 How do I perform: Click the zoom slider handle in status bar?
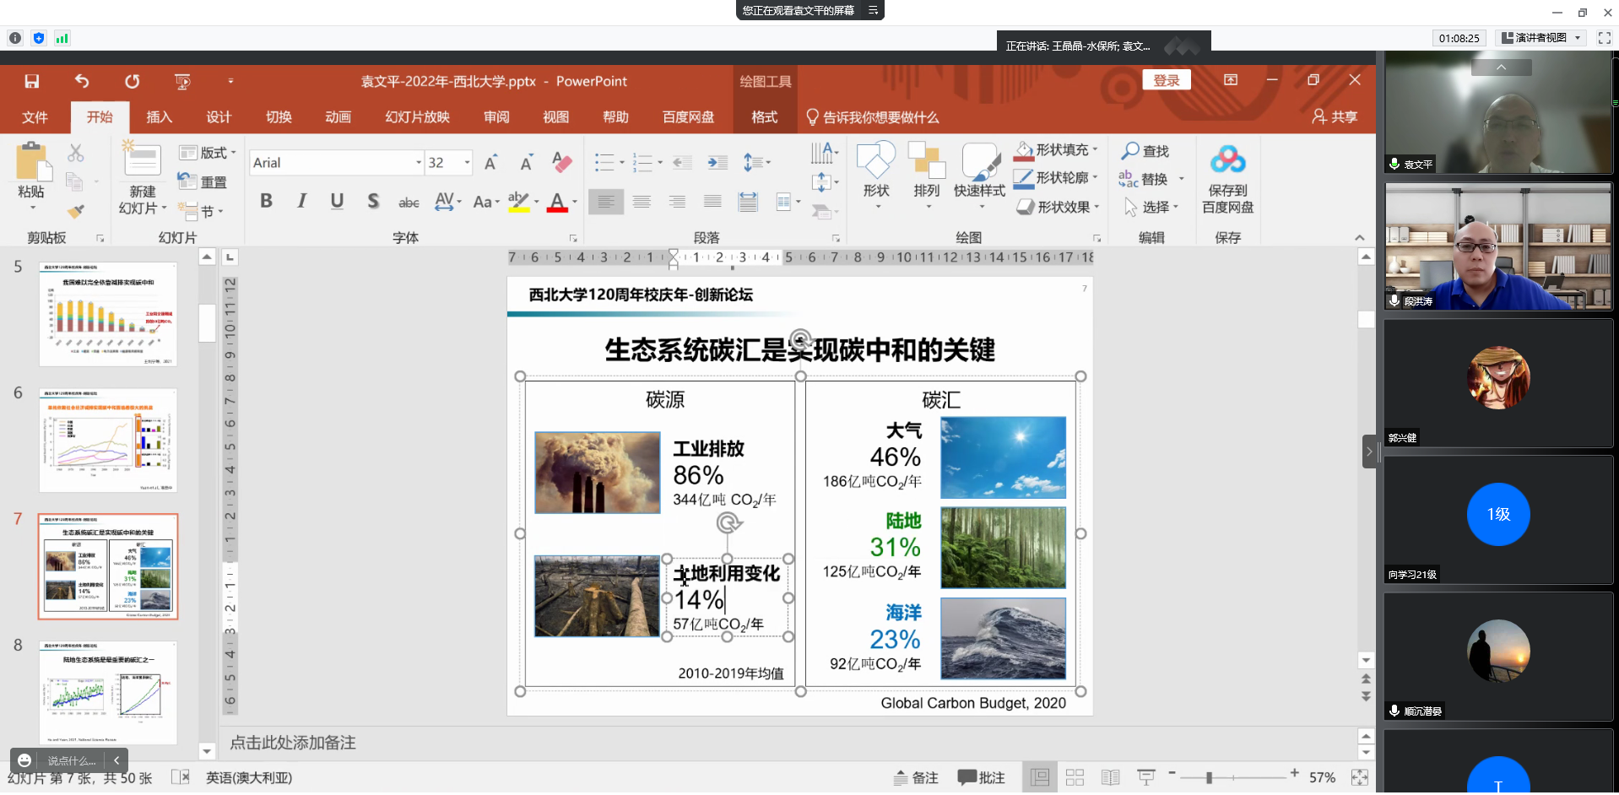click(1209, 777)
